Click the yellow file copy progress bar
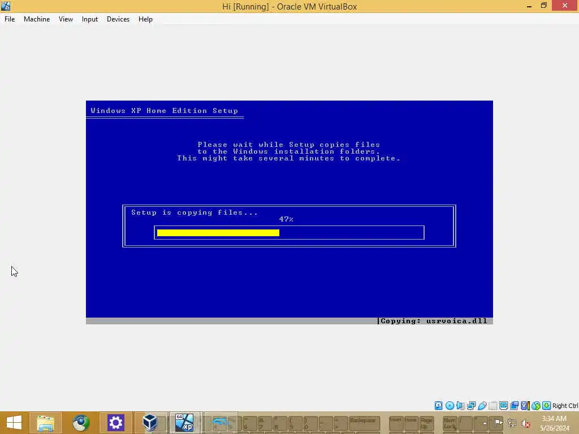 [x=218, y=232]
